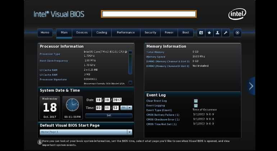Click the Set date and time button

point(109,115)
